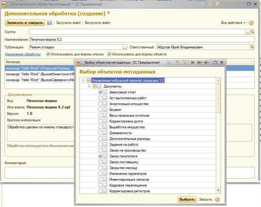Screen dimensions: 261x207
Task: Click the save diskette icon in toolbar
Action: coord(49,23)
